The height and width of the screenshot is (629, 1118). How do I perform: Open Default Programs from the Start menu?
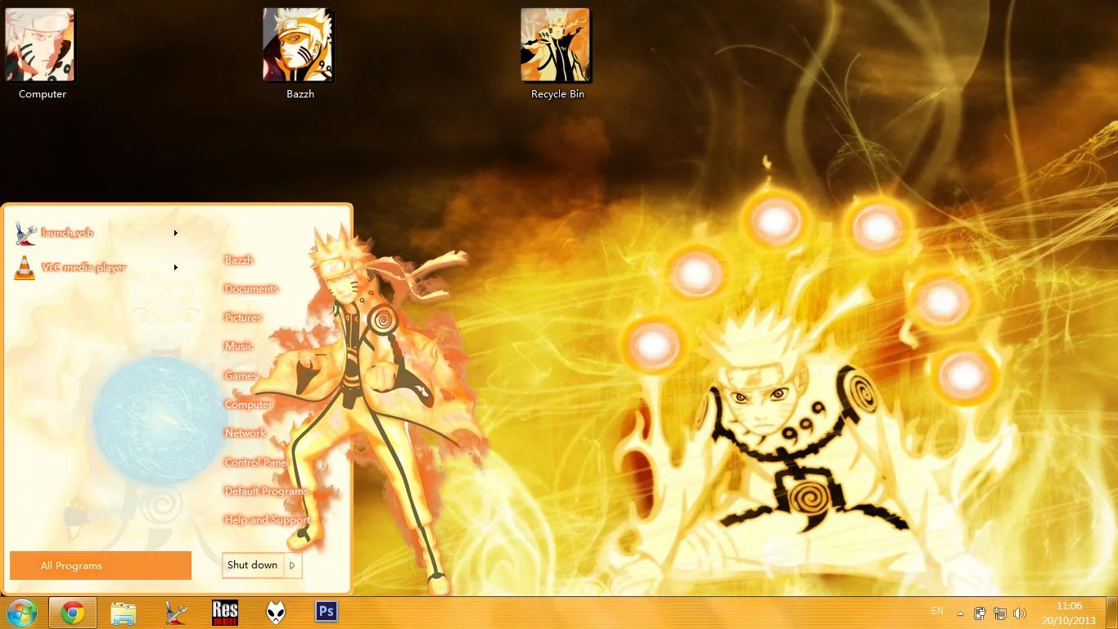pyautogui.click(x=267, y=491)
